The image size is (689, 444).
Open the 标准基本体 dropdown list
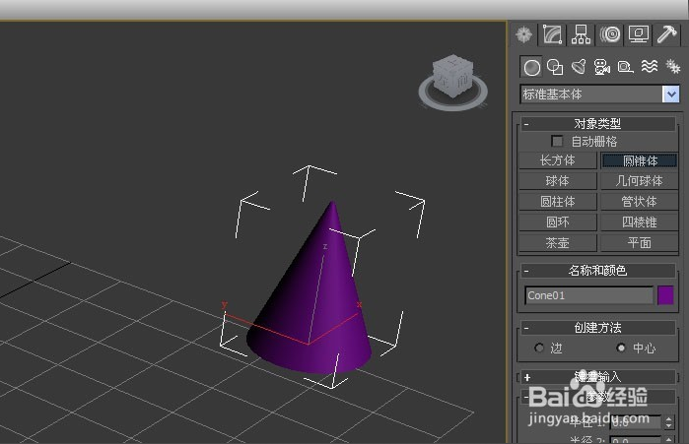pyautogui.click(x=670, y=95)
